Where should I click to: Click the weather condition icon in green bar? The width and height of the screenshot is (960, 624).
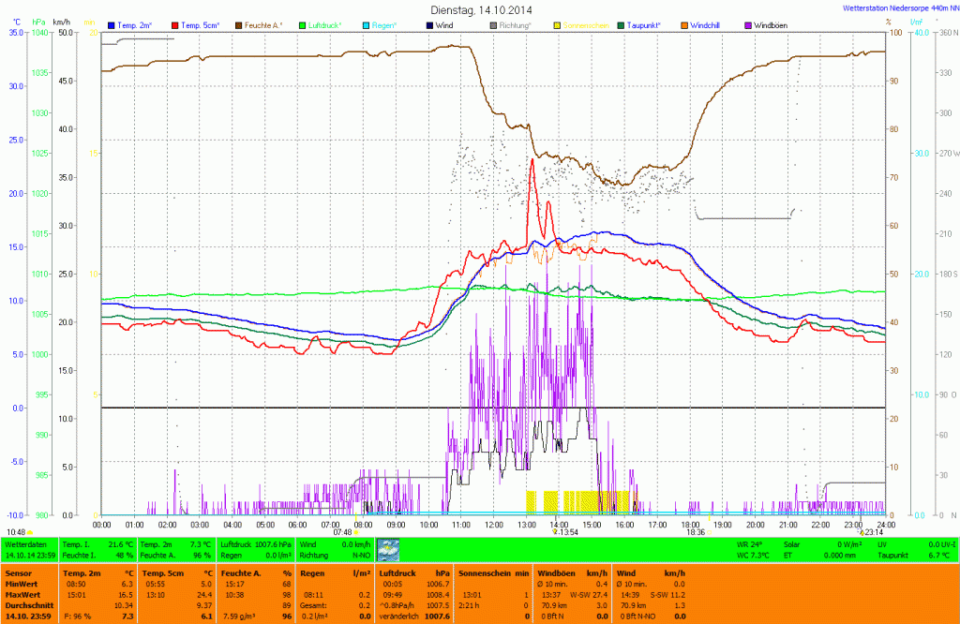pos(387,549)
